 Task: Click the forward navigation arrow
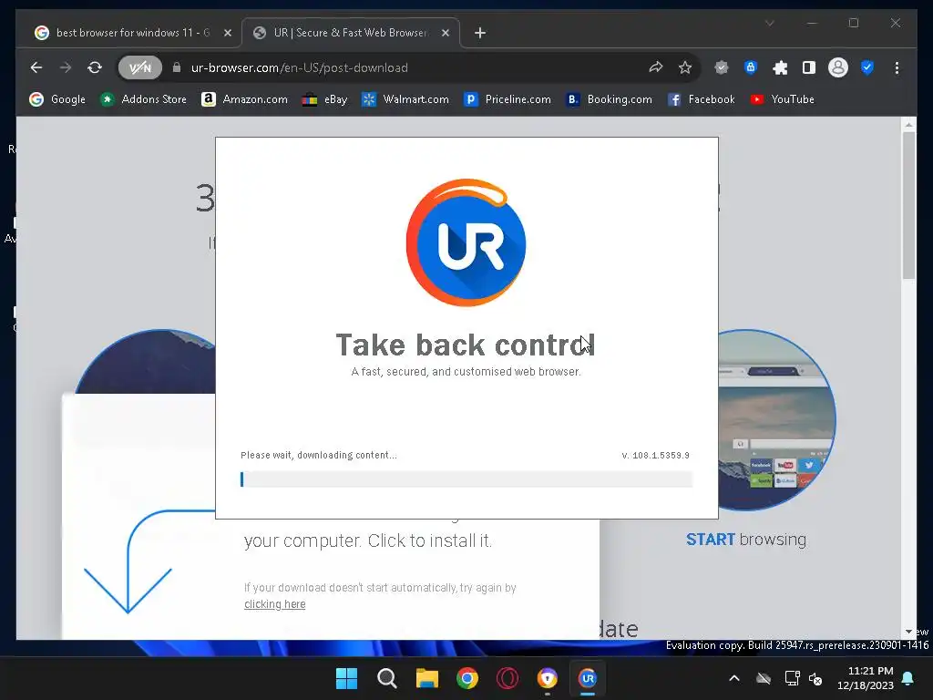pos(66,67)
